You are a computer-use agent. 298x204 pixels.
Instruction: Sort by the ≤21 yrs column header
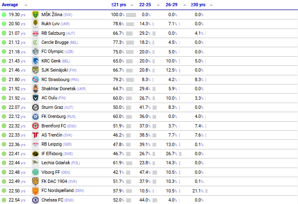tap(119, 5)
